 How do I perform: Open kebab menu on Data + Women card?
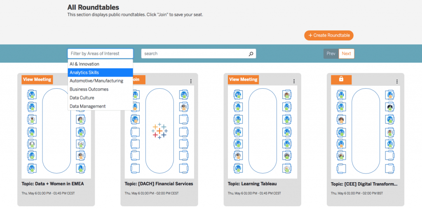(x=88, y=81)
